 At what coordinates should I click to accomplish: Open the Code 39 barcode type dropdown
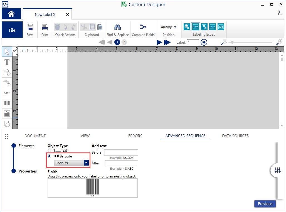86,162
